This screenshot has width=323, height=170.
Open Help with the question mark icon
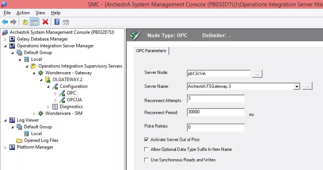57,22
